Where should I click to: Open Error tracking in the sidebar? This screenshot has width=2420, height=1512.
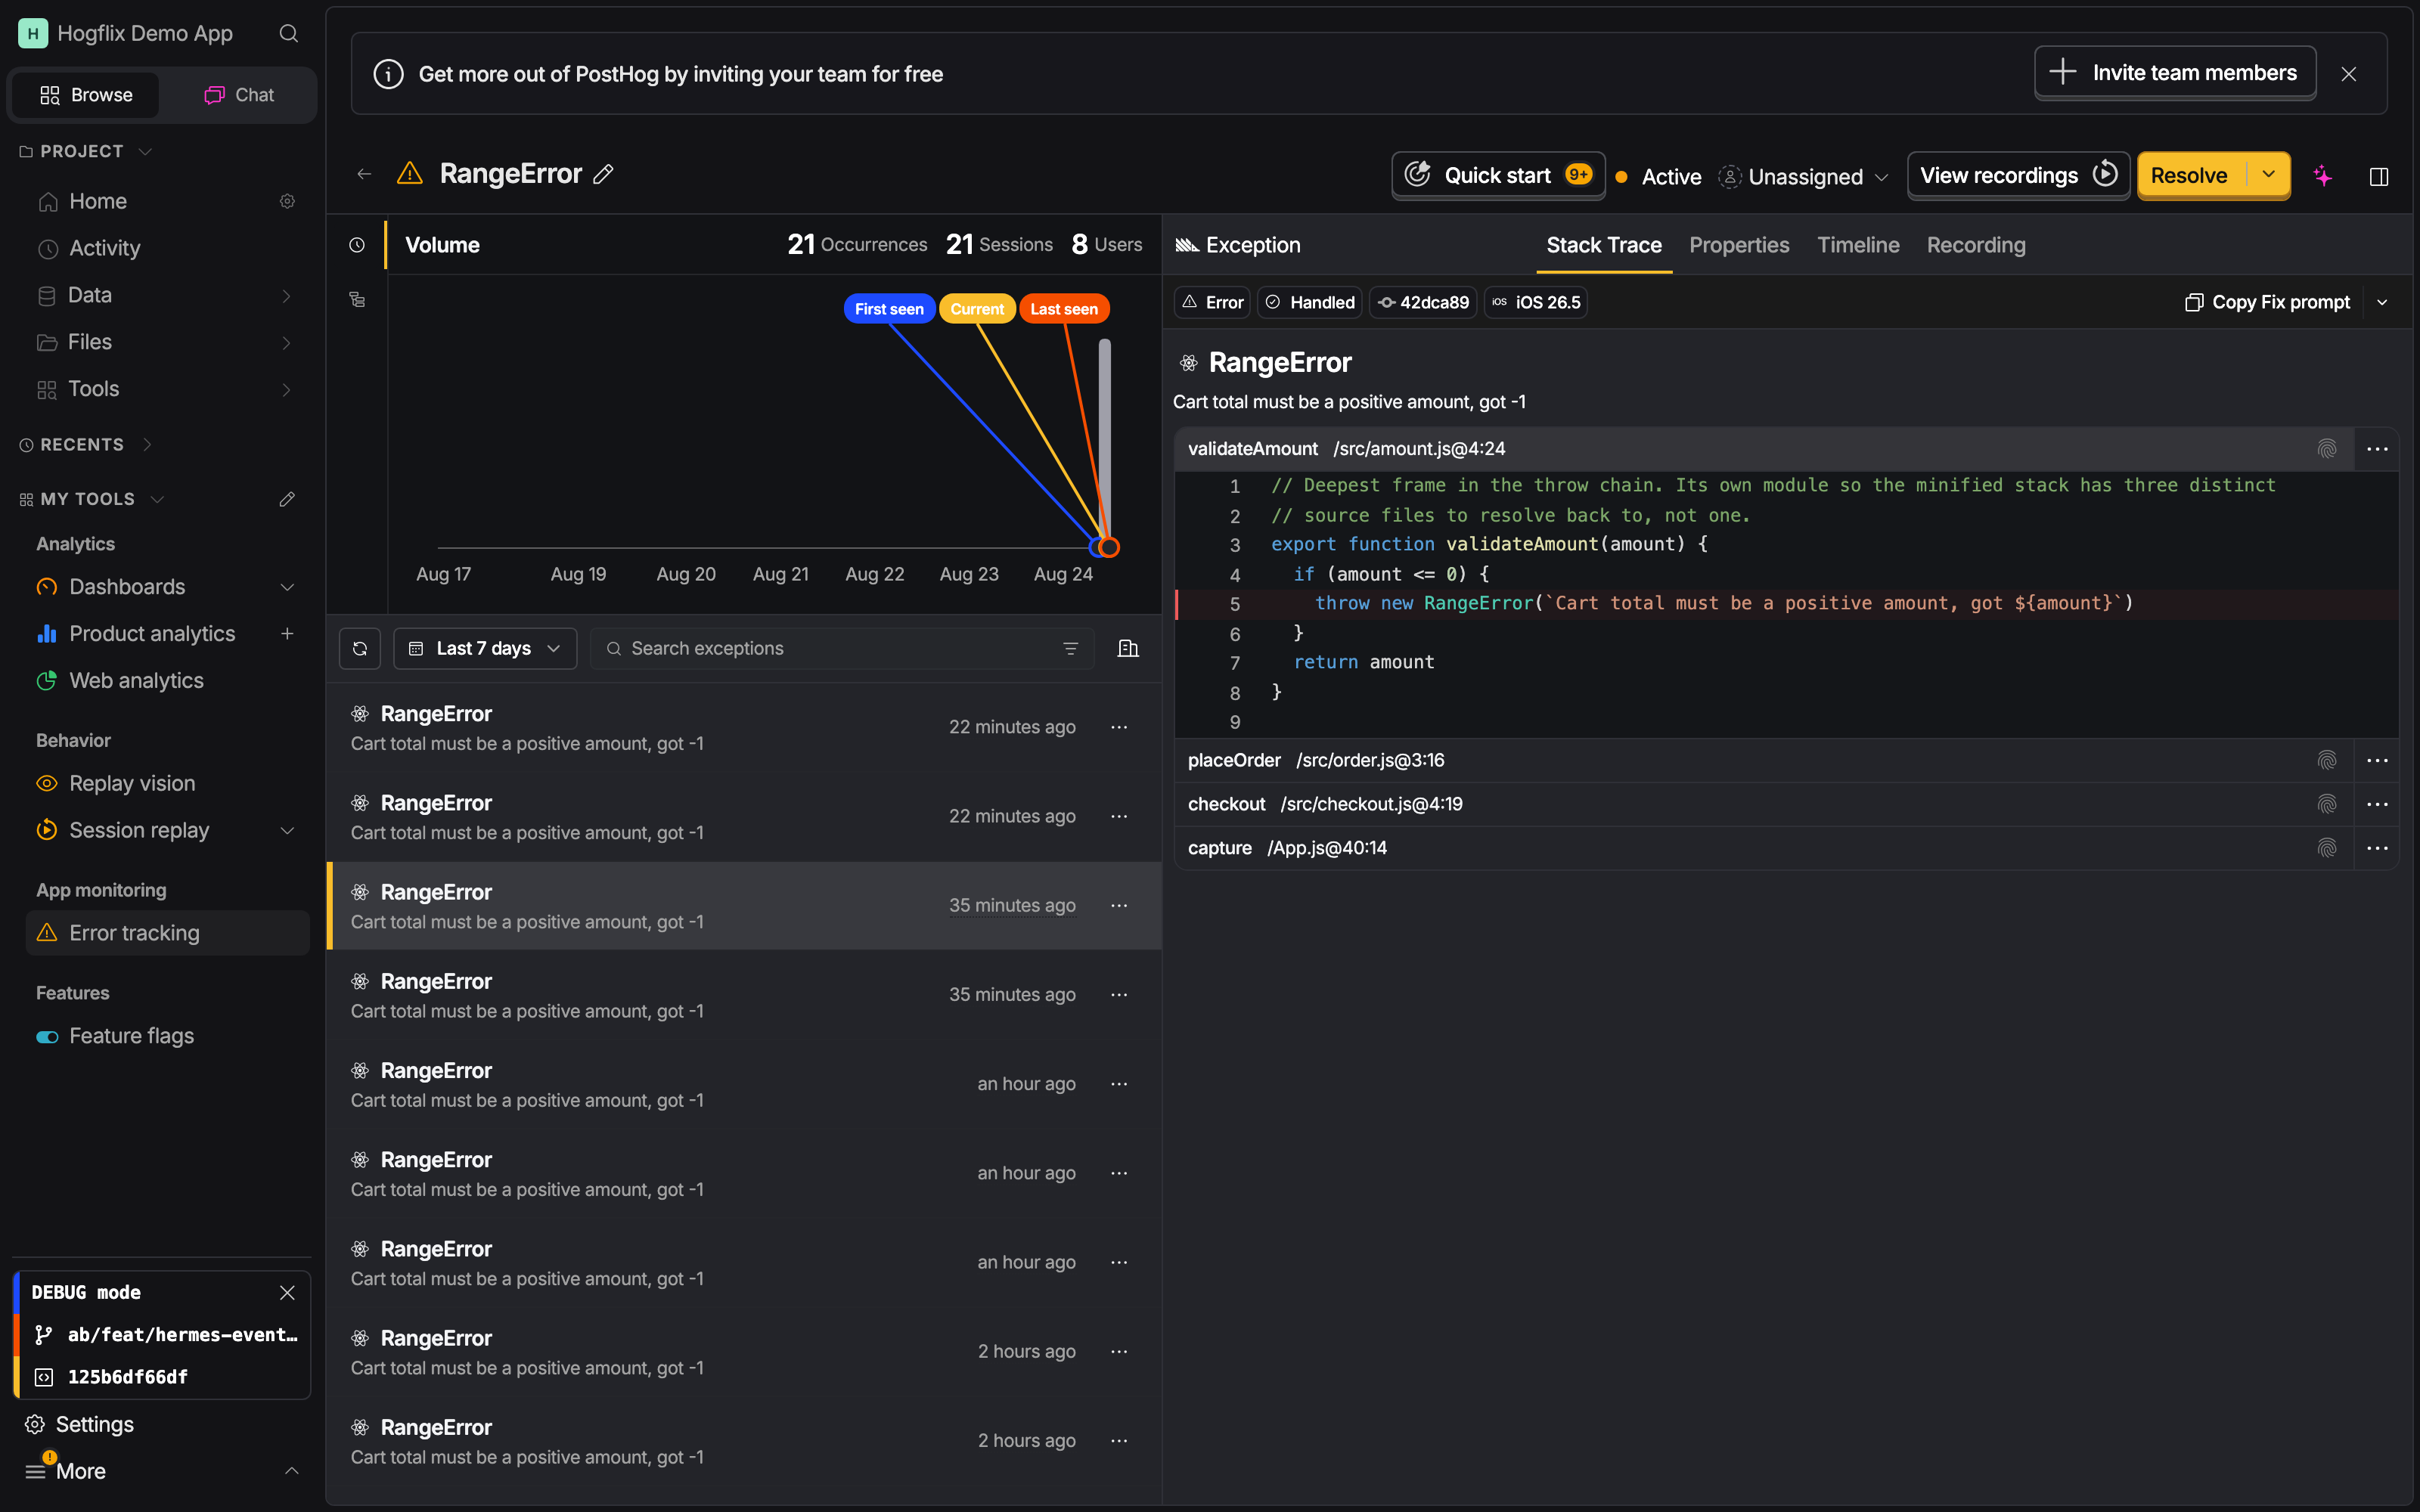(167, 933)
